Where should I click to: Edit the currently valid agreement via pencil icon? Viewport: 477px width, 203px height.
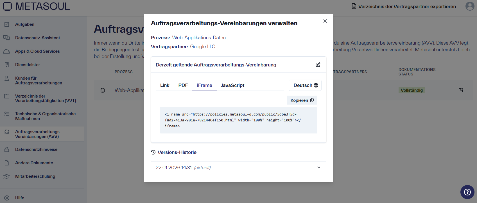[318, 65]
